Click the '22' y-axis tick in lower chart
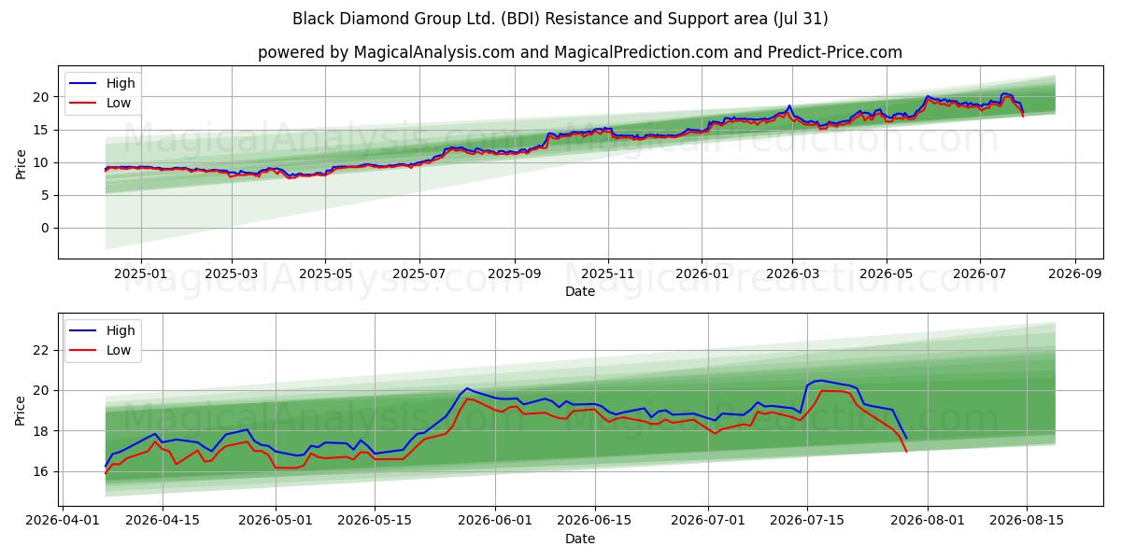 (43, 350)
